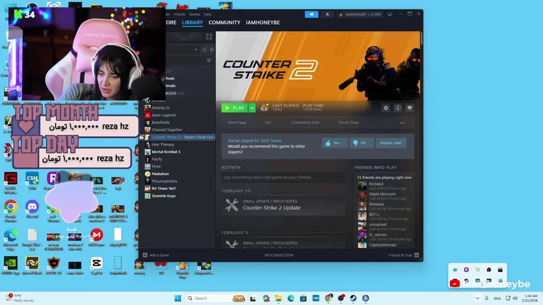Open CapCut desktop shortcut
Screen dimensions: 543x305
[x=96, y=266]
